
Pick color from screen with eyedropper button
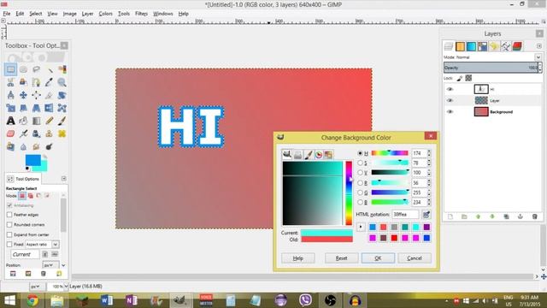pyautogui.click(x=426, y=215)
